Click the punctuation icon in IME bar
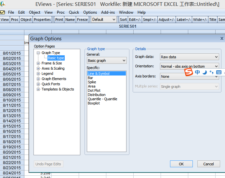 point(212,72)
